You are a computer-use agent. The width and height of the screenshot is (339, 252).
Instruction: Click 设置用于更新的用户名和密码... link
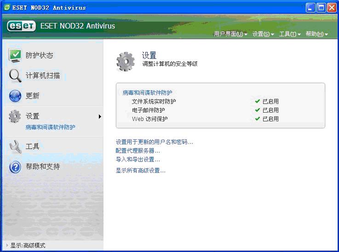[x=155, y=142]
